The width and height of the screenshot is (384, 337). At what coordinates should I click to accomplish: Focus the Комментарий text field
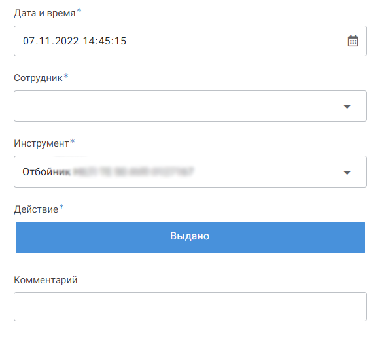(x=190, y=306)
